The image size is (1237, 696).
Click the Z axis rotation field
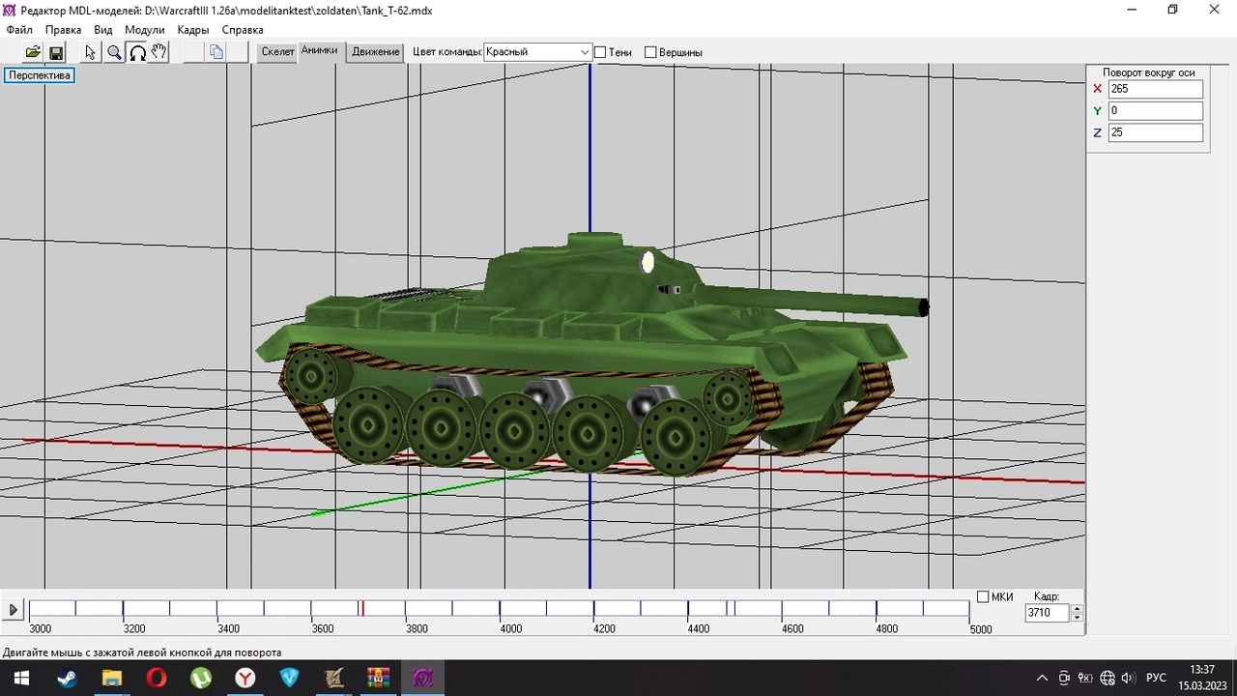tap(1156, 132)
